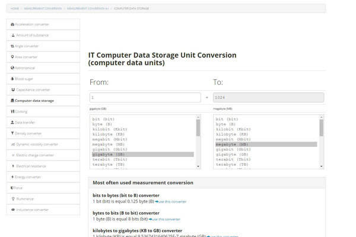Open the Area converter sidebar item

click(x=27, y=57)
